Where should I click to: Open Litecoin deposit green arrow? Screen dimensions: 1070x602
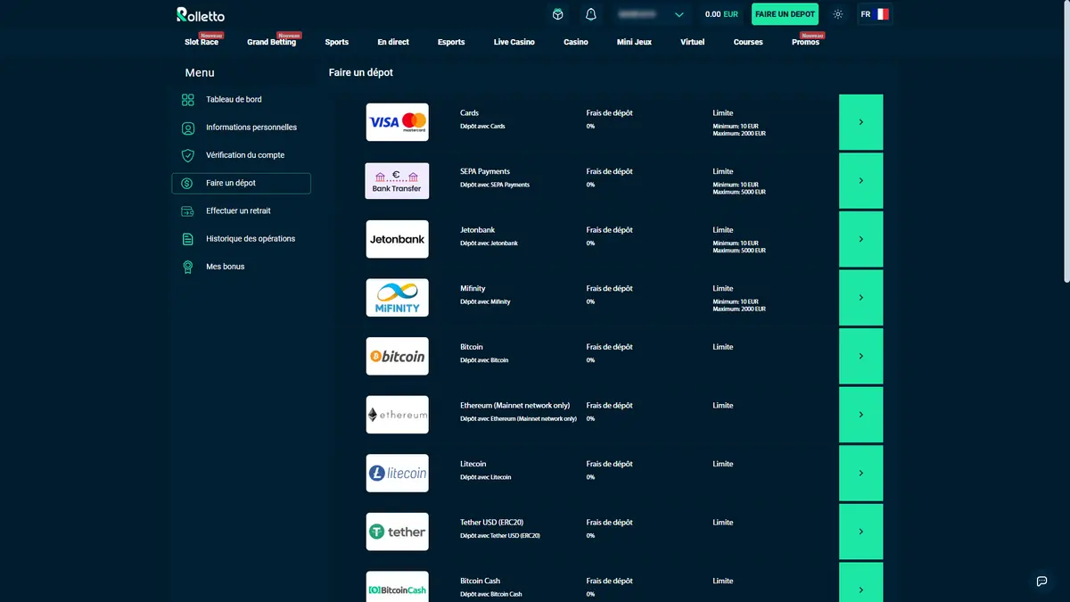click(x=860, y=473)
